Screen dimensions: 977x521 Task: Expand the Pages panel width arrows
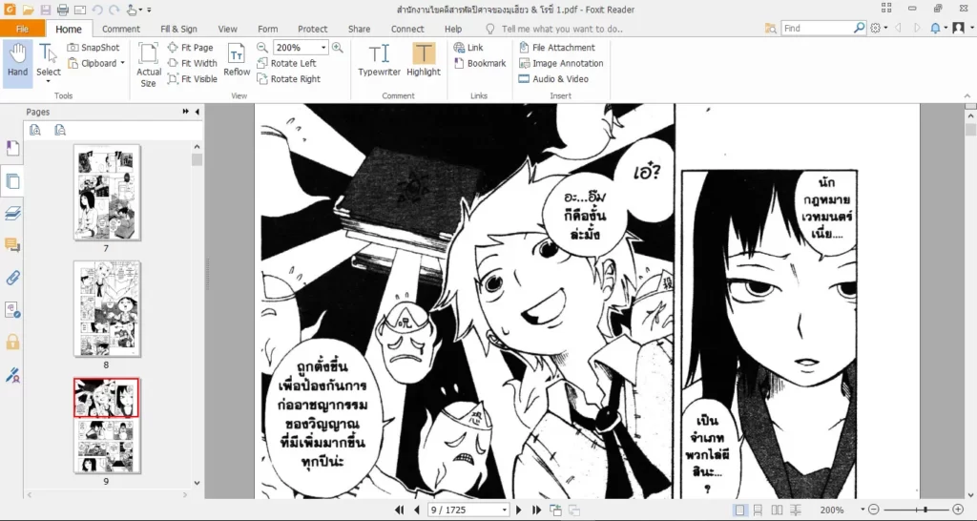click(x=186, y=112)
